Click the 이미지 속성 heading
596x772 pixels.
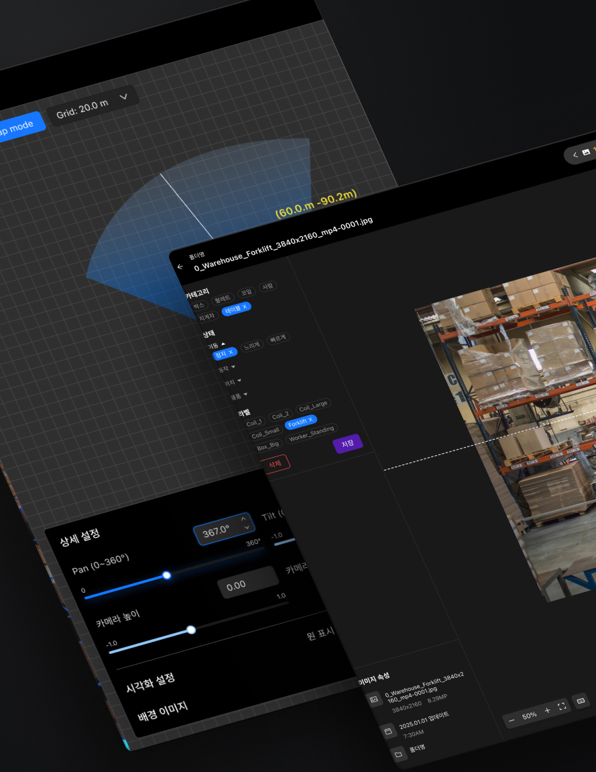(373, 679)
